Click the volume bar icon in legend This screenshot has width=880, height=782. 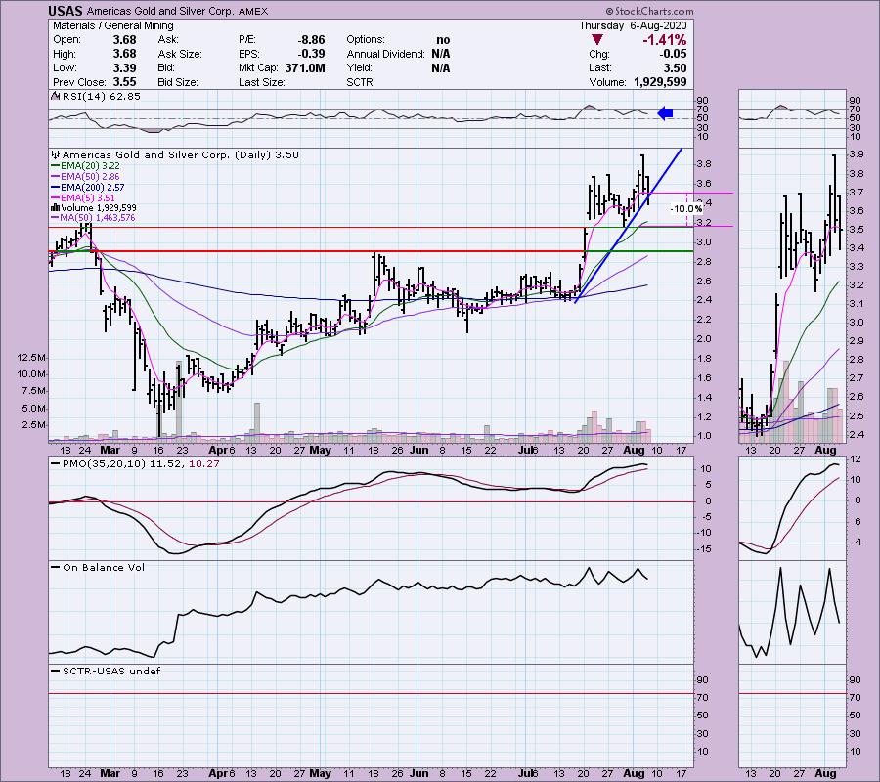[x=55, y=207]
